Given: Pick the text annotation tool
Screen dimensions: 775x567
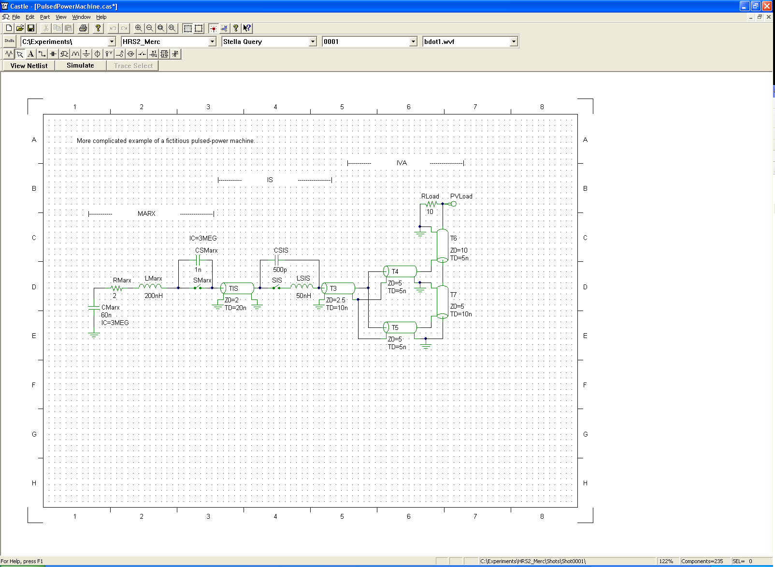Looking at the screenshot, I should tap(31, 54).
